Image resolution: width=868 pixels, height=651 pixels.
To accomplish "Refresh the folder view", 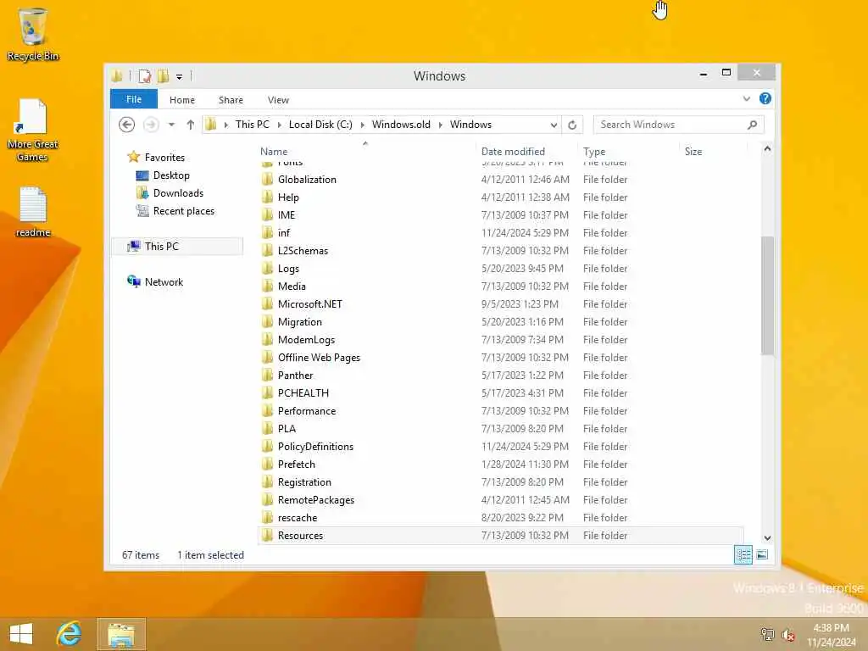I will (x=572, y=125).
